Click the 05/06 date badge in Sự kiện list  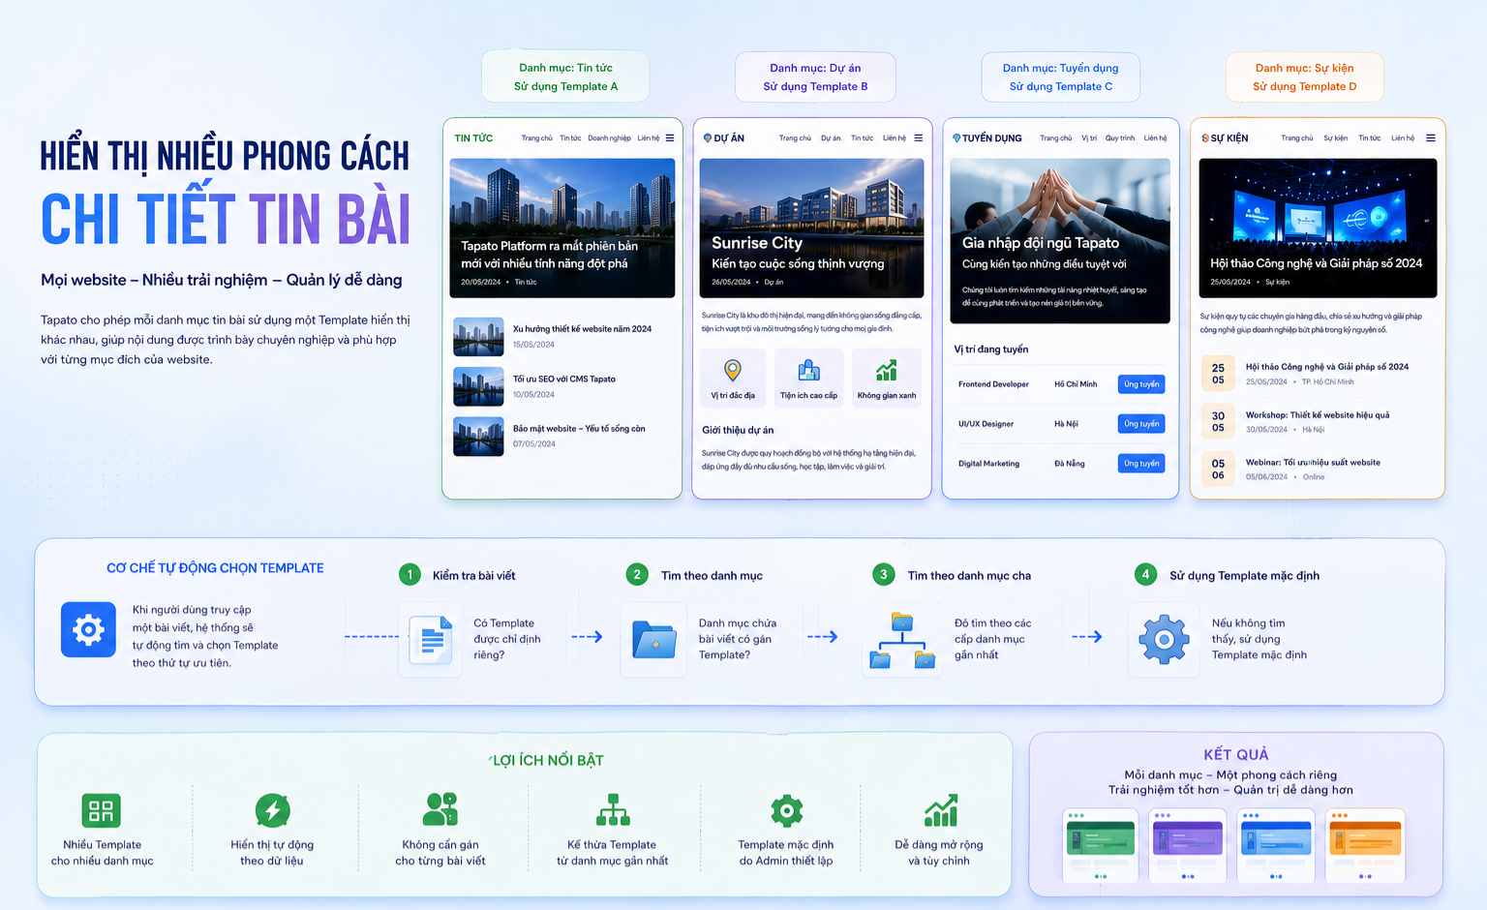coord(1218,469)
